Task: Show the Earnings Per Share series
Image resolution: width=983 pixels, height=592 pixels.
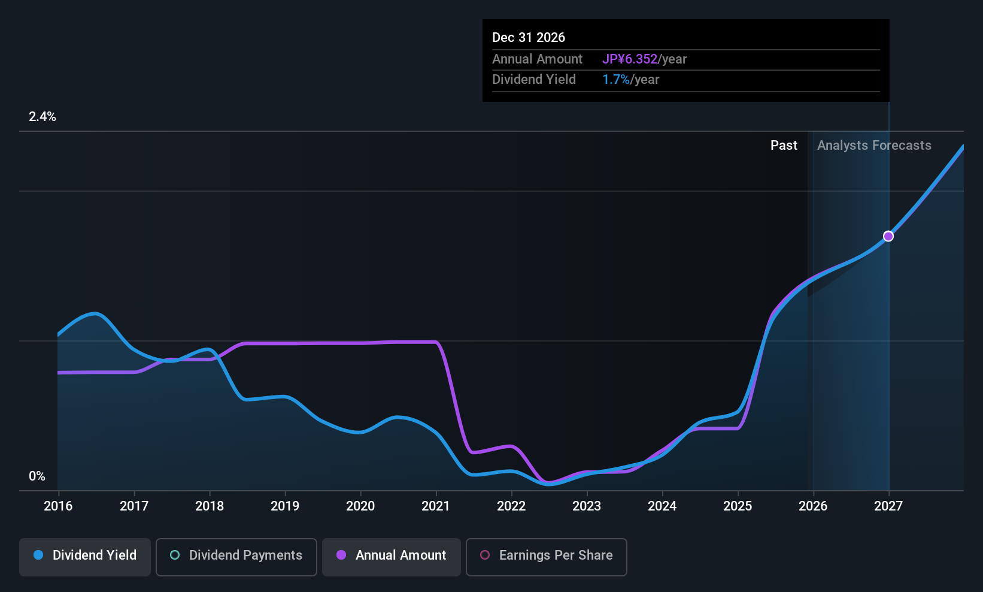Action: tap(546, 555)
